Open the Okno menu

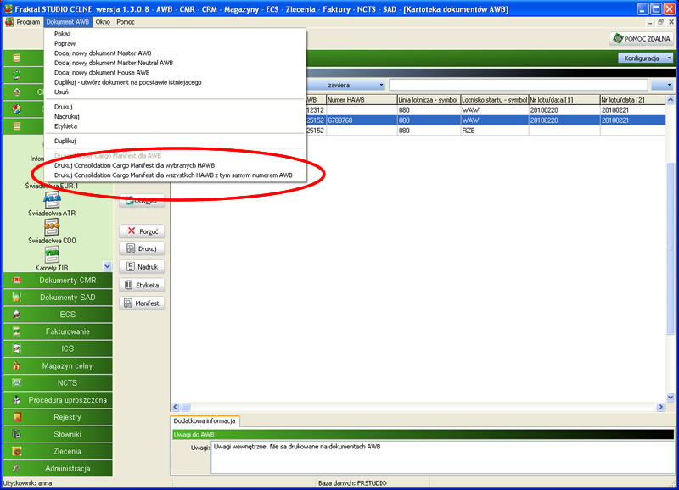(103, 22)
